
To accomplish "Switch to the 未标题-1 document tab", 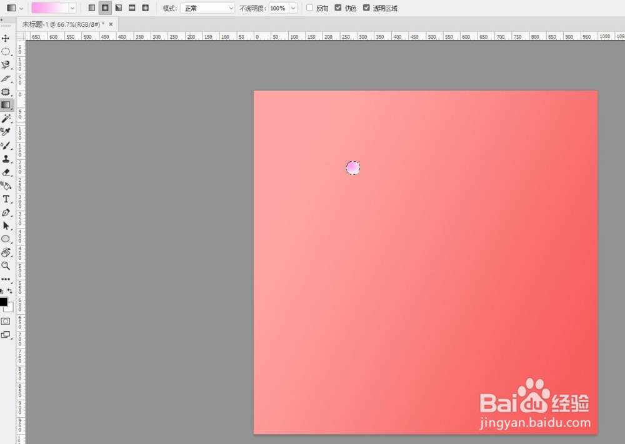I will (63, 24).
